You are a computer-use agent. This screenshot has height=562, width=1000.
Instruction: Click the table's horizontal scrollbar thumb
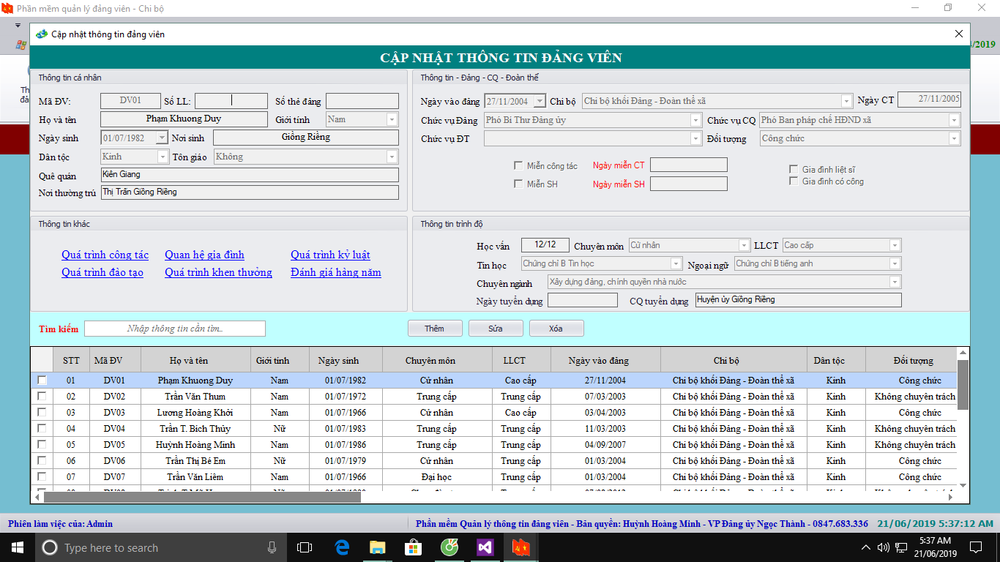coord(202,497)
